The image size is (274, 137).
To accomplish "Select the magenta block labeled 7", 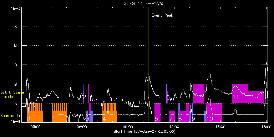I will (172, 116).
